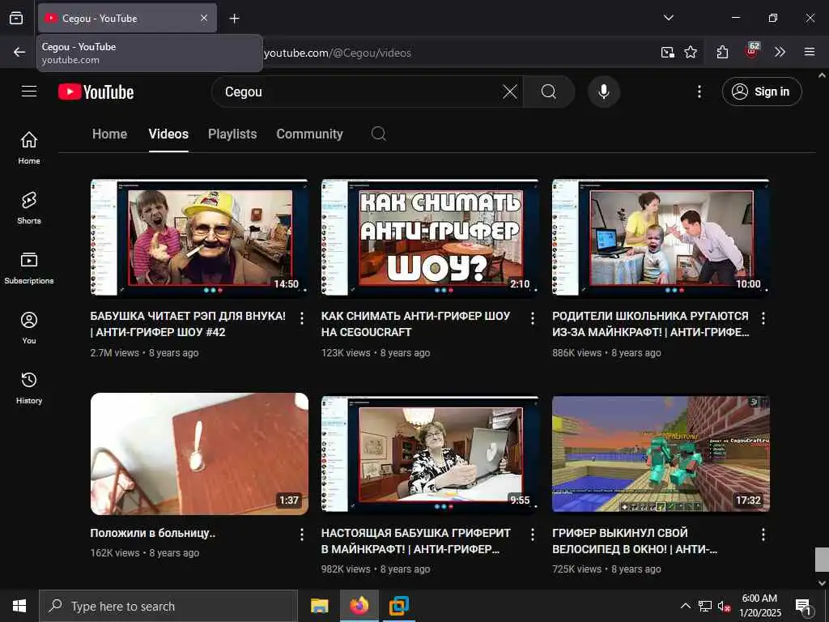Open options for КАК СНИМАТЬ АНТИ-ГРИФЕР video

coord(533,317)
